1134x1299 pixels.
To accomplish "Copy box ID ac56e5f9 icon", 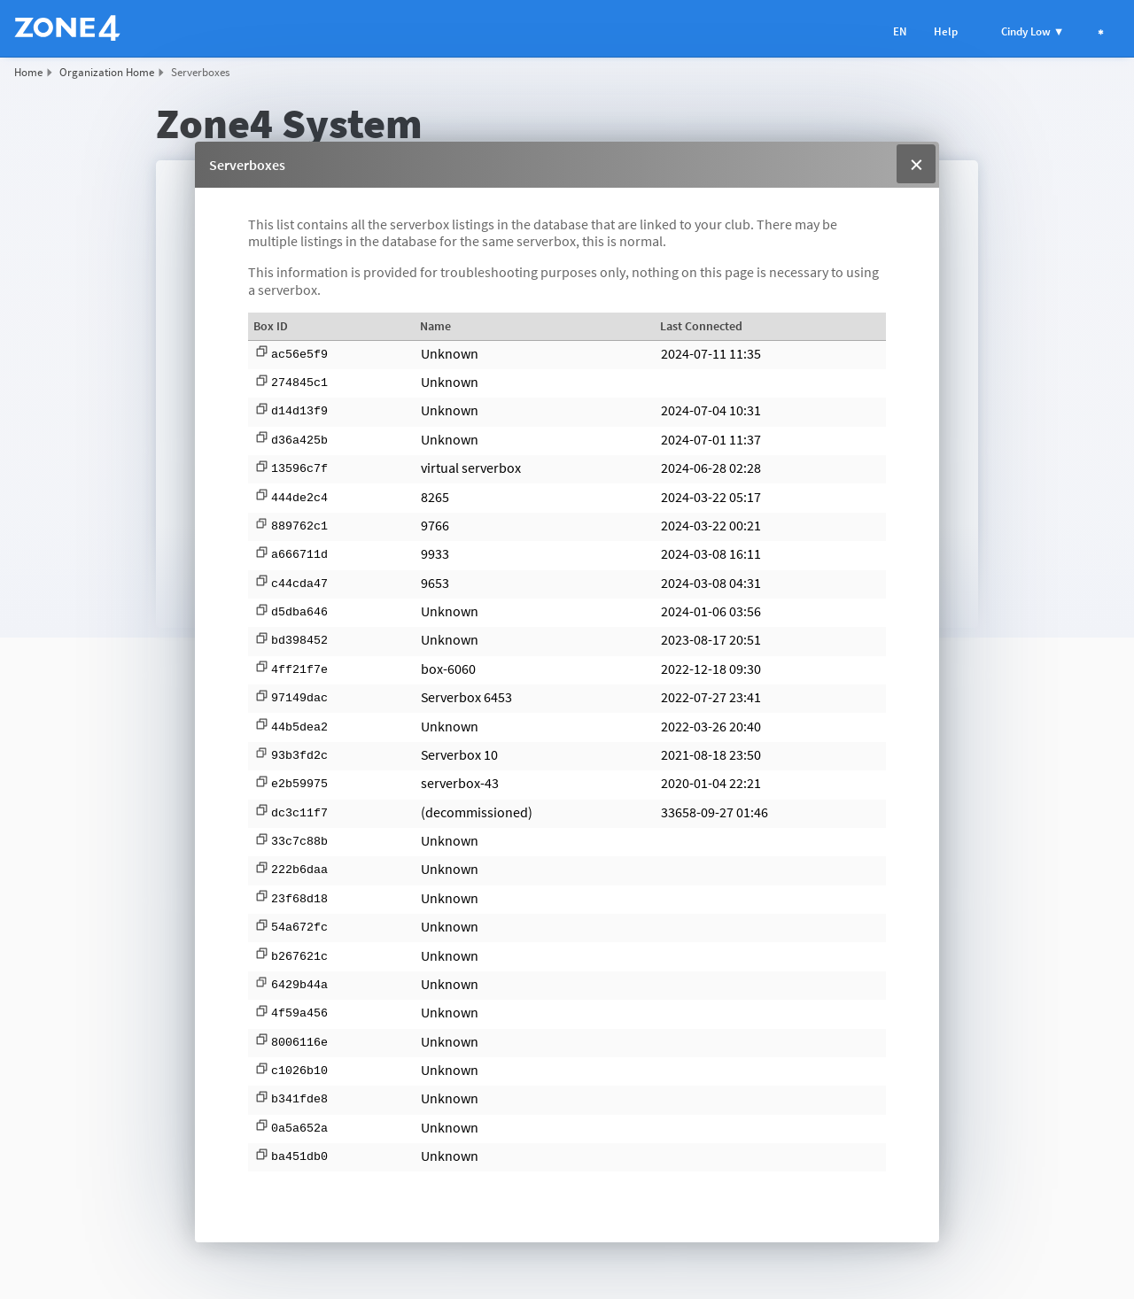I will pyautogui.click(x=261, y=352).
